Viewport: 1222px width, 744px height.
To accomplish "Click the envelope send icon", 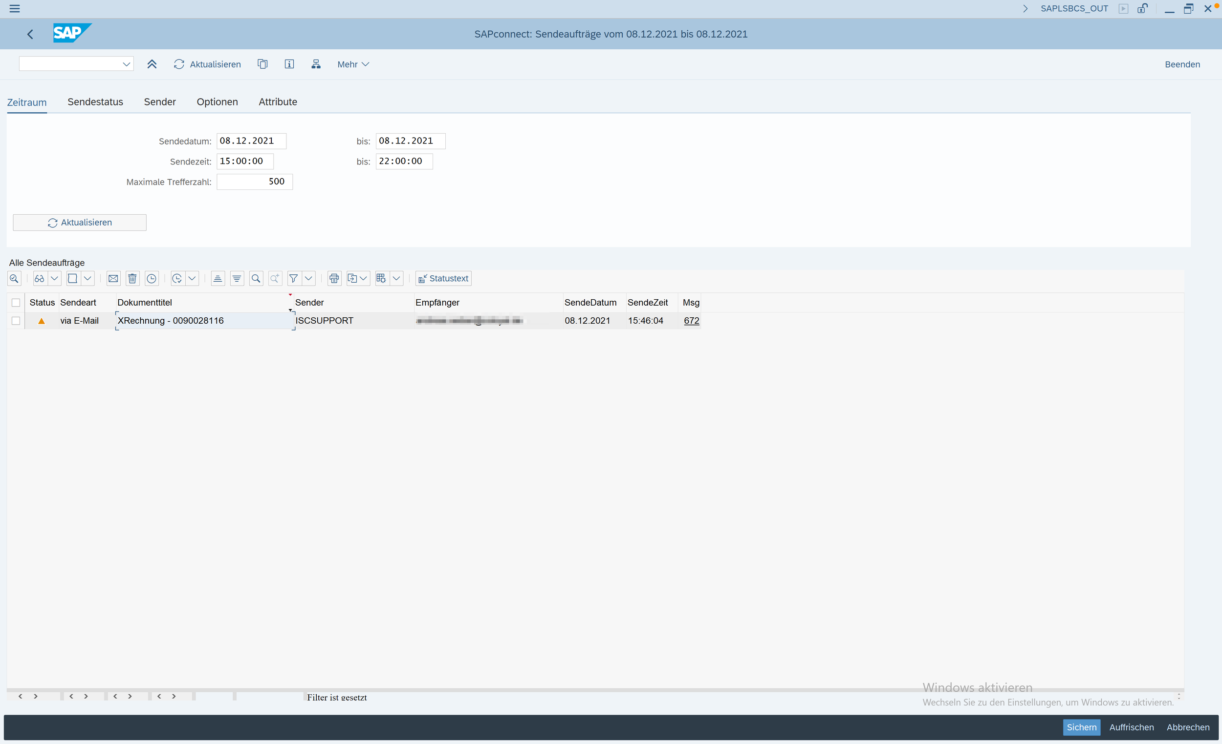I will (x=113, y=278).
